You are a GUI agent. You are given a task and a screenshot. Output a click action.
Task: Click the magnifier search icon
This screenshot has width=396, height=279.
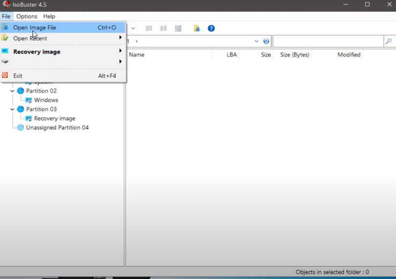pos(389,41)
